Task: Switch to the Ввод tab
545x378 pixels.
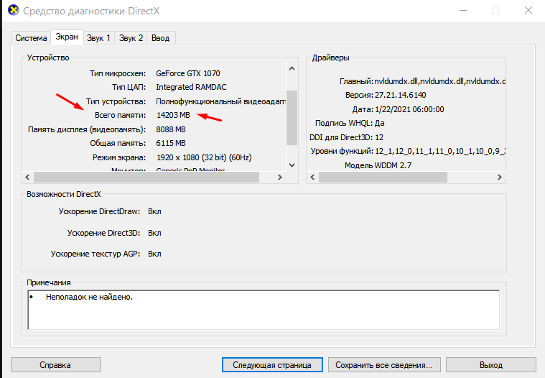Action: pos(161,38)
